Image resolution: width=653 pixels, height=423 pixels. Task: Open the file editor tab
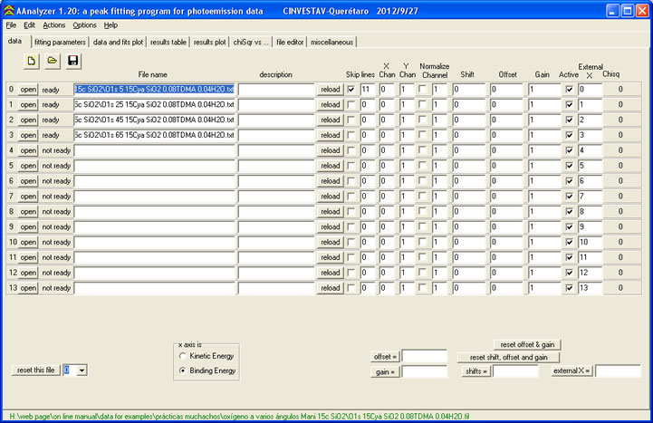pos(290,42)
